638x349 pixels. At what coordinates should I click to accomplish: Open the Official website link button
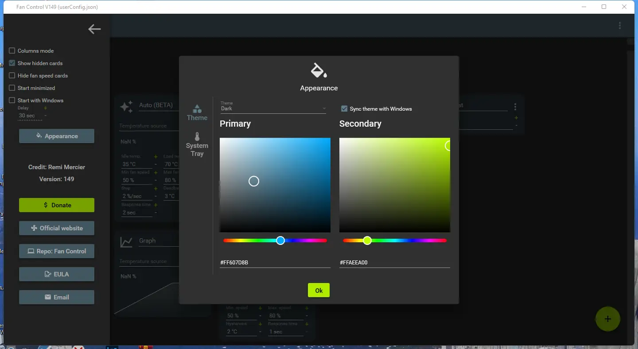tap(57, 228)
